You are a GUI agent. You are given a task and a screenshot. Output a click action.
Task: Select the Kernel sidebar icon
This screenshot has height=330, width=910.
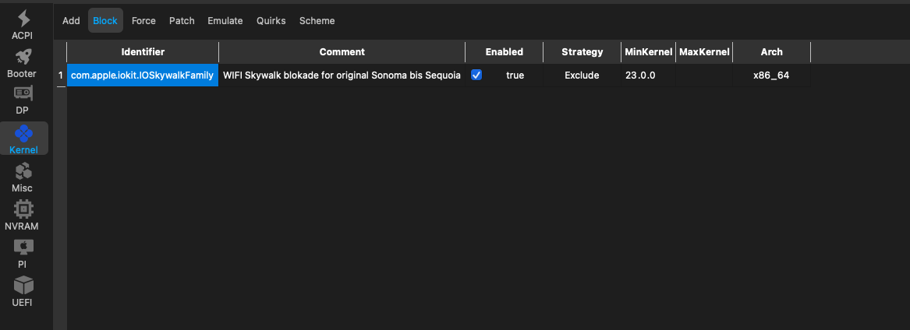(23, 134)
